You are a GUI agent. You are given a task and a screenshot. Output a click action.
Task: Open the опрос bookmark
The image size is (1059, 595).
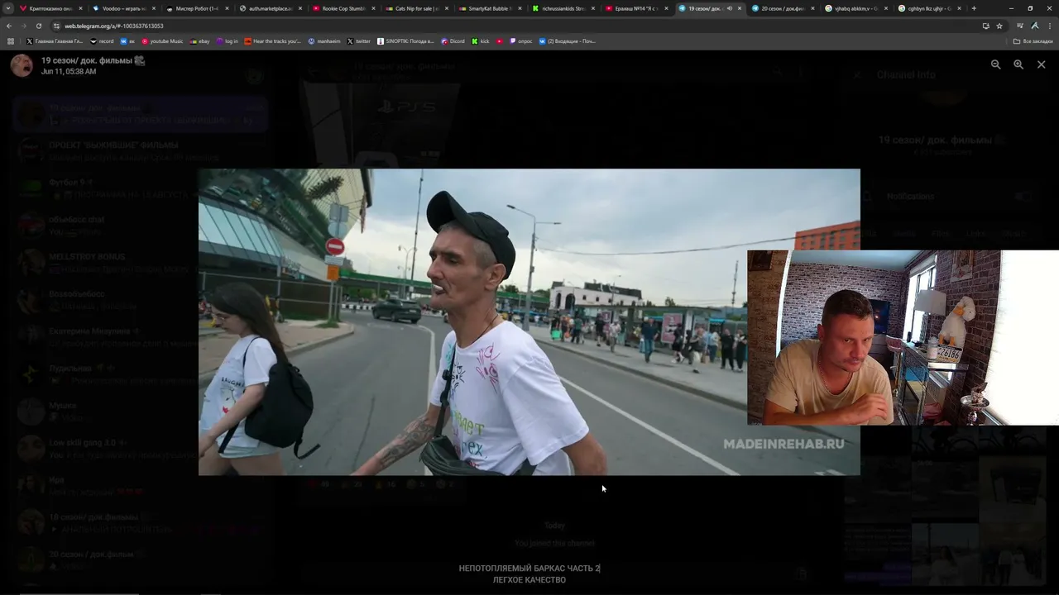[x=521, y=41]
